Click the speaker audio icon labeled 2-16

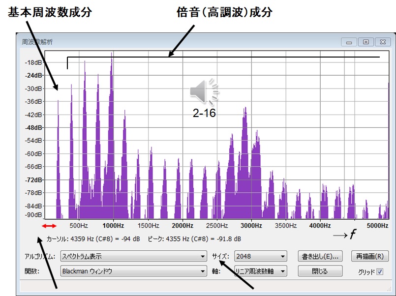pos(204,92)
